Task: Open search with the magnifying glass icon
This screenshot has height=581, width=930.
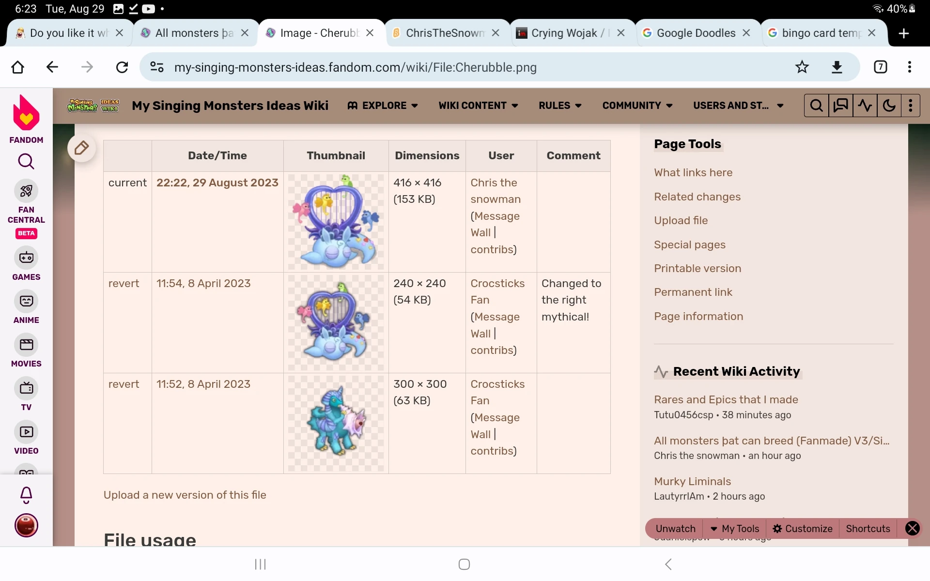Action: (x=816, y=105)
